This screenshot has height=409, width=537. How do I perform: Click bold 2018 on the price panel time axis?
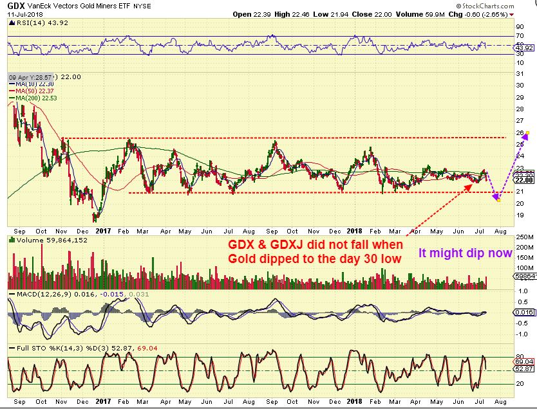coord(354,231)
